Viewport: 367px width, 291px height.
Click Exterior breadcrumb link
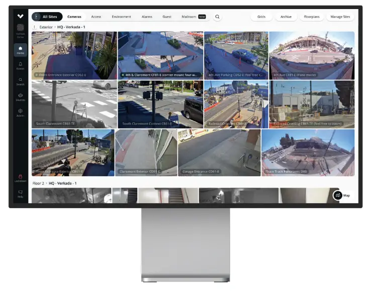tap(46, 27)
